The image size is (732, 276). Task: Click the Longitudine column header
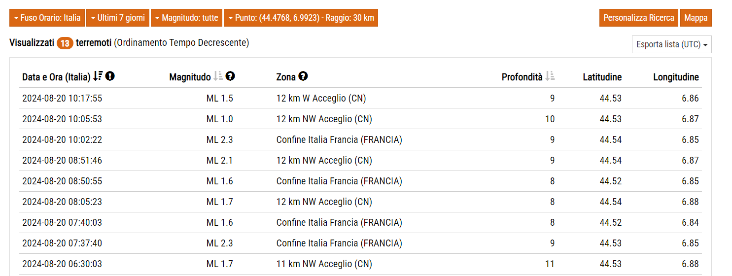pos(676,77)
